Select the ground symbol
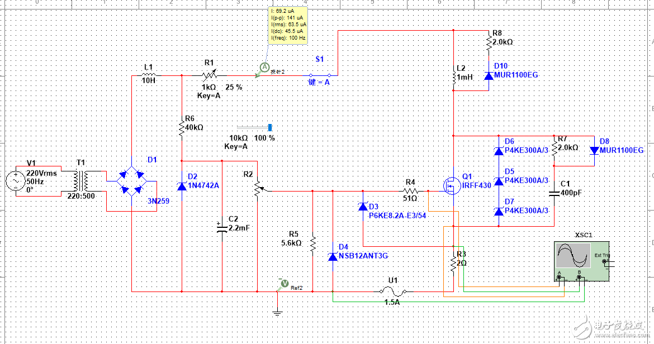 click(x=277, y=312)
